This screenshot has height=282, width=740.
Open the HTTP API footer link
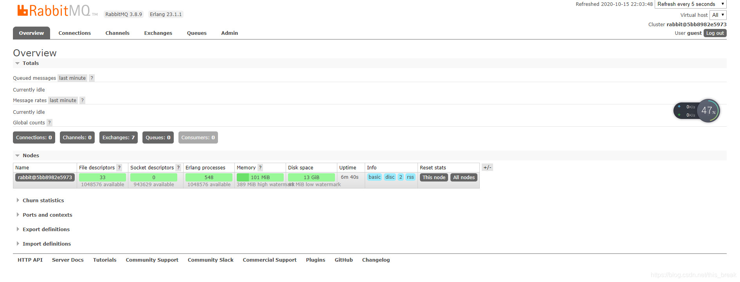point(30,260)
